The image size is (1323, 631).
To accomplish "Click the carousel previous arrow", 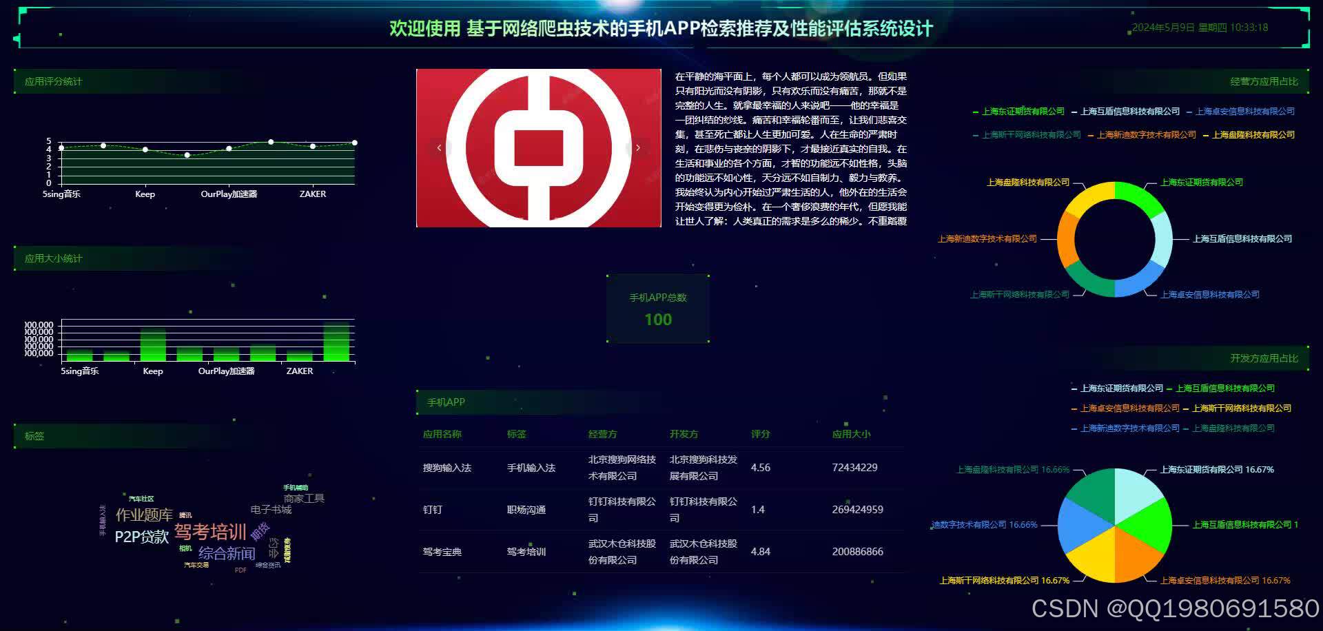I will (439, 147).
